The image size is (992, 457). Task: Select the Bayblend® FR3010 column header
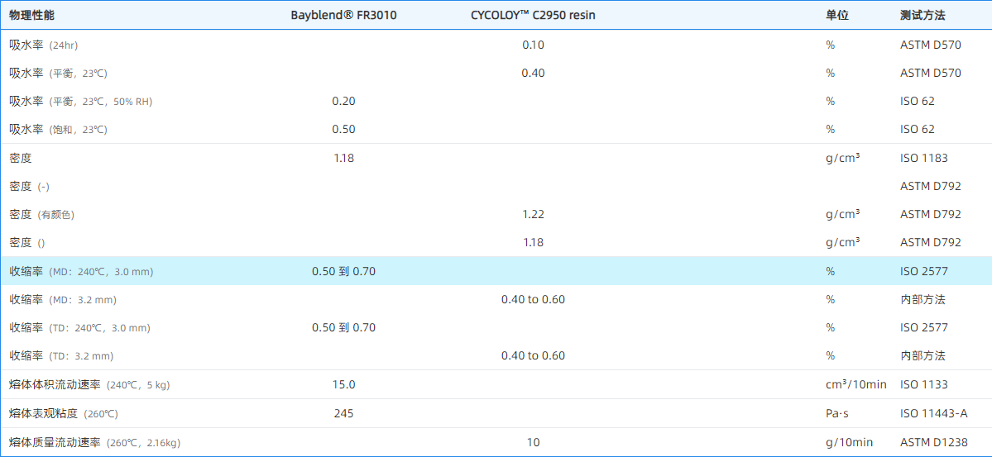pyautogui.click(x=343, y=16)
